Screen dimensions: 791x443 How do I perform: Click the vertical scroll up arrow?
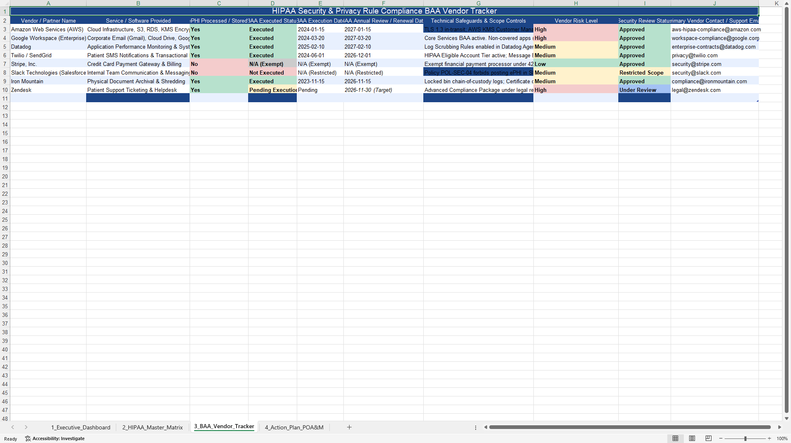786,4
